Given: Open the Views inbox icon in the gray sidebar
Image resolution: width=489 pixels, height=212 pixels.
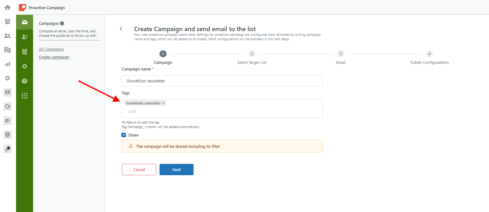Looking at the screenshot, I should 8,21.
